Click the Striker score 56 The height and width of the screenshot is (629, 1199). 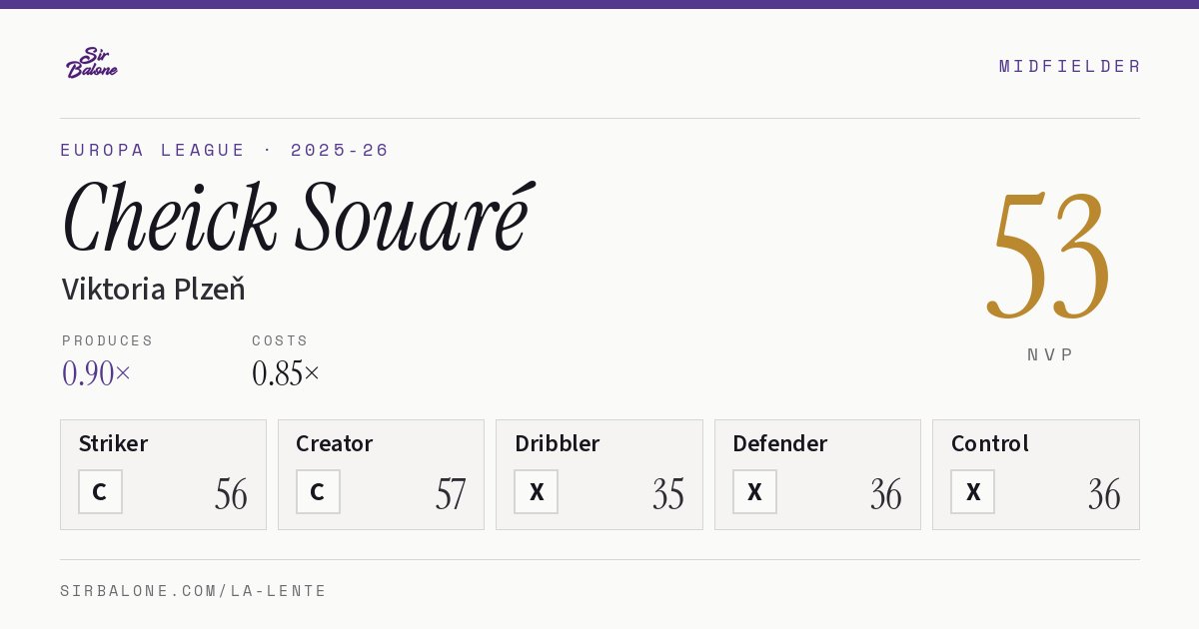coord(231,494)
